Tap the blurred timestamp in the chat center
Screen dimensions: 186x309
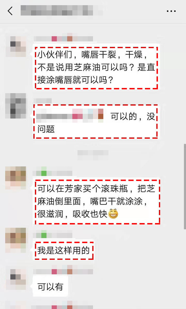(93, 155)
